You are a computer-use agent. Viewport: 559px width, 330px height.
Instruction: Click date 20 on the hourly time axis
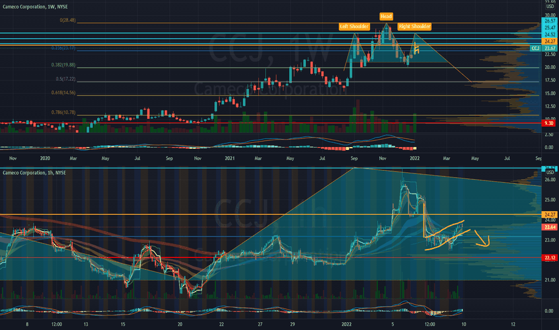click(x=180, y=324)
